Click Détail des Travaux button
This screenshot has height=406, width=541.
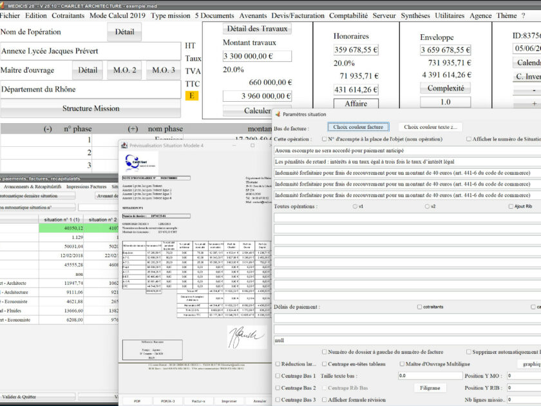[257, 28]
